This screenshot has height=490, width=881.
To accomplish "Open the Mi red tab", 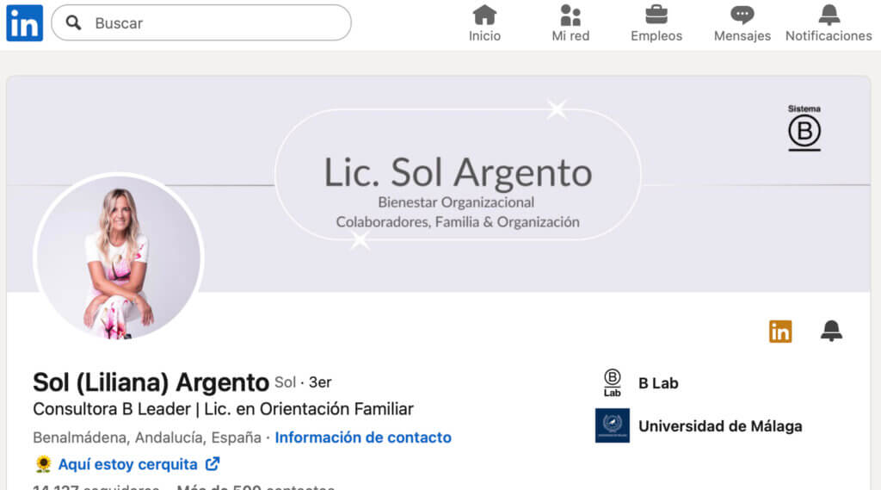I will 570,16.
